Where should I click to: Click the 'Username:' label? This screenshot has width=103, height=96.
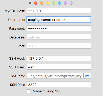(x=17, y=20)
